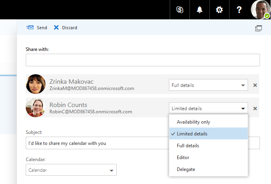Pop out the form in new window
This screenshot has width=271, height=184.
click(258, 28)
